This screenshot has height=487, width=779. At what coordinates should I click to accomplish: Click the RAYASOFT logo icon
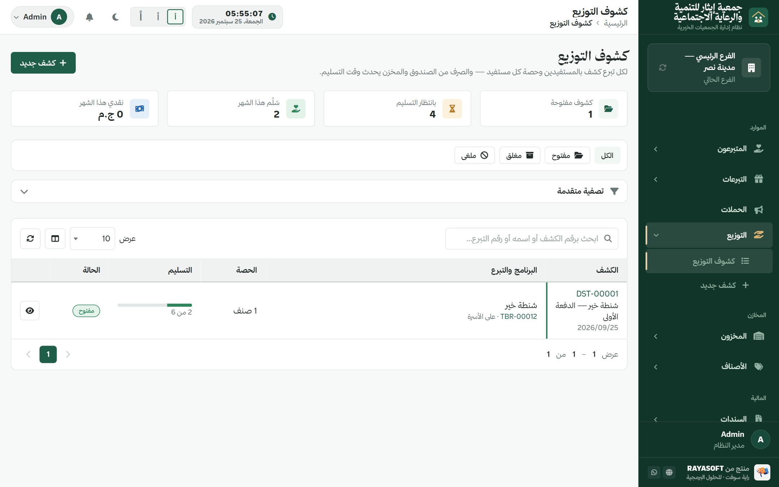click(762, 472)
